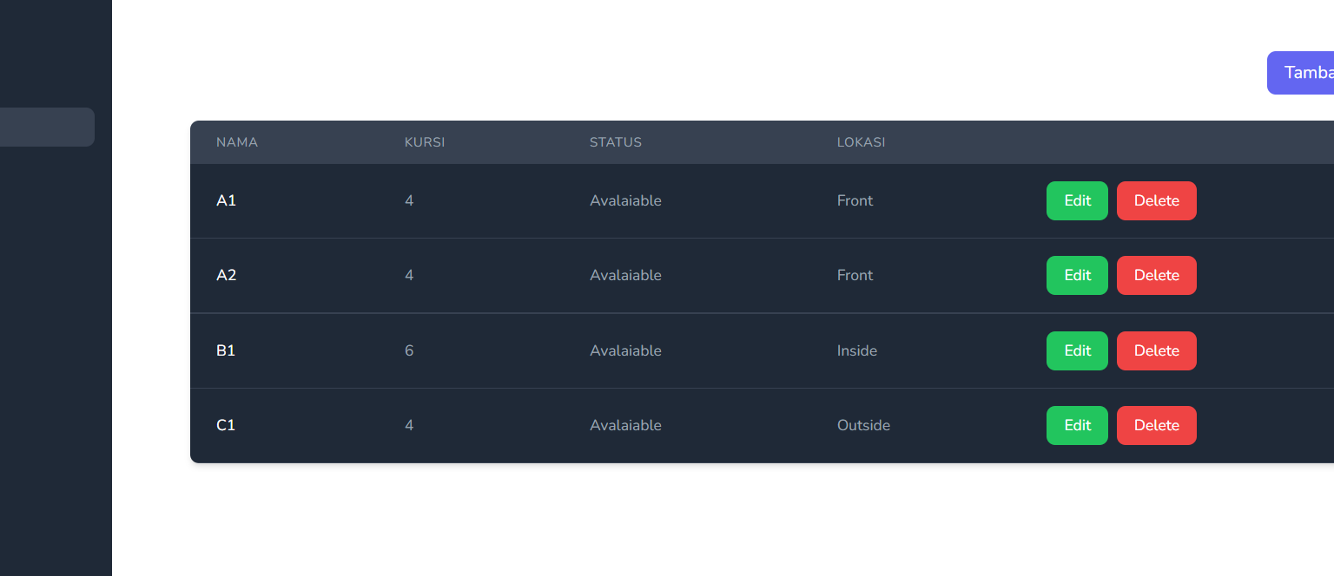Edit the A2 table entry
Viewport: 1334px width, 576px height.
point(1077,275)
